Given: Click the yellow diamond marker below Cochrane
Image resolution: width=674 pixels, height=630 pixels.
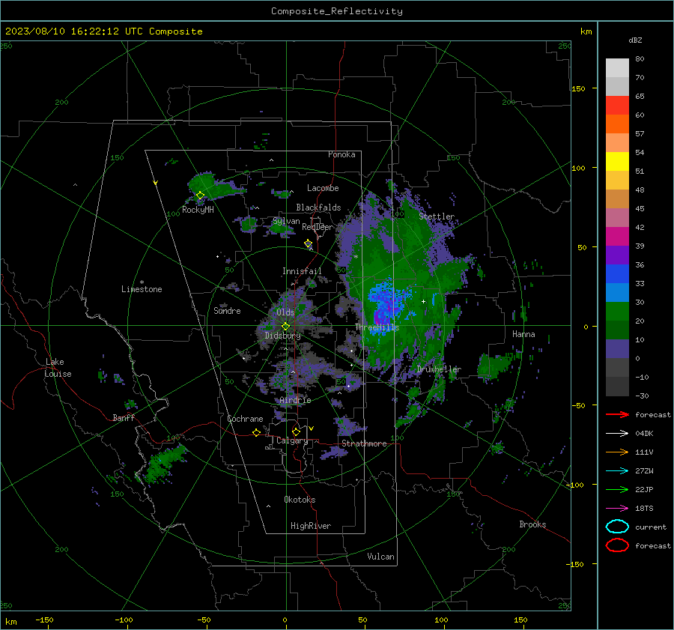Looking at the screenshot, I should point(256,433).
